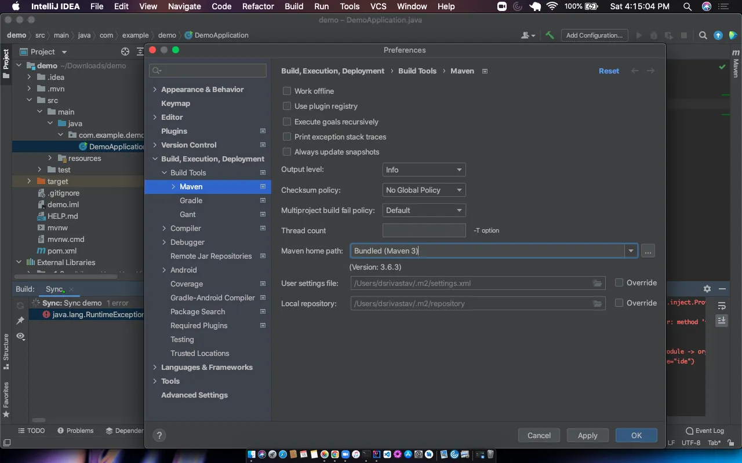The image size is (742, 463).
Task: Click the pin icon in Build panel
Action: 20,321
